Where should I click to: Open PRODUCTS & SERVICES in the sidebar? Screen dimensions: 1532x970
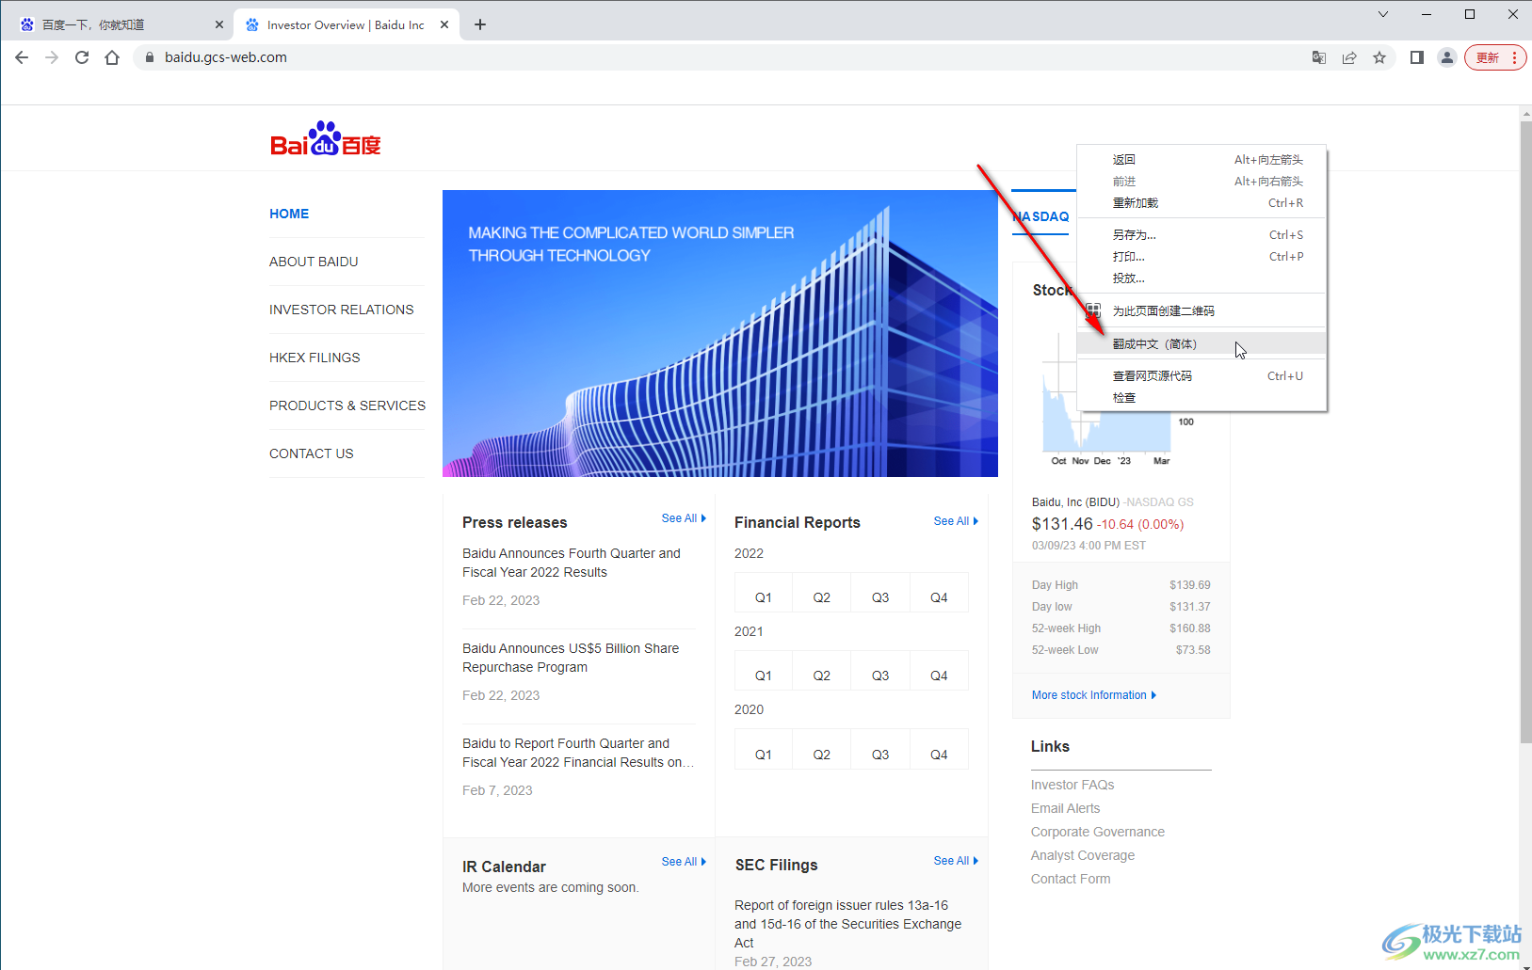(x=347, y=405)
